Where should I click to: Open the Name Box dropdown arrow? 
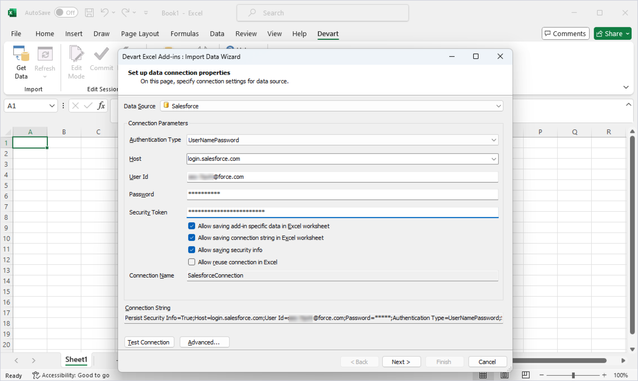[x=52, y=106]
